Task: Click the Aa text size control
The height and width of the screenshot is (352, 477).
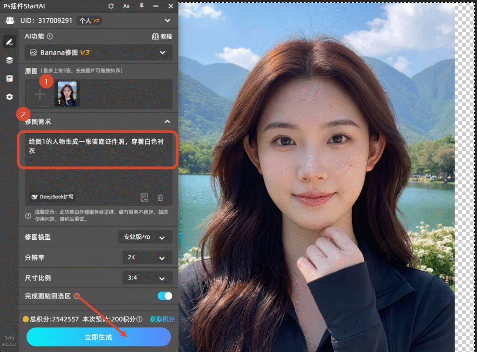Action: click(126, 6)
